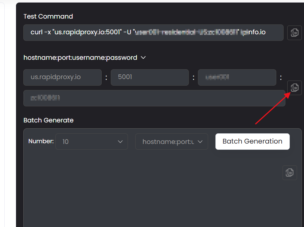Focus the curl test command text box

pos(153,32)
